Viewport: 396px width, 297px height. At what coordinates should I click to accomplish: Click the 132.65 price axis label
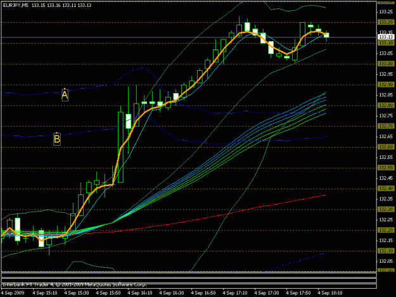[386, 137]
